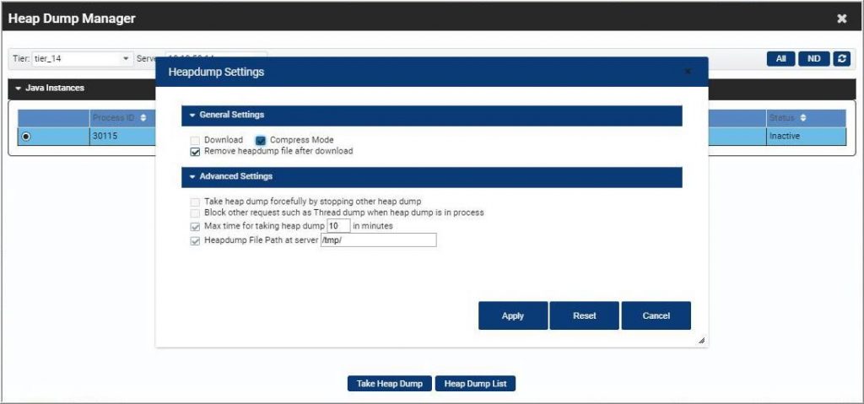Toggle the Compress Mode checkbox
Image resolution: width=864 pixels, height=404 pixels.
point(262,140)
